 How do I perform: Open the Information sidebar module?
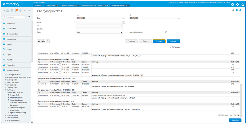[16, 24]
